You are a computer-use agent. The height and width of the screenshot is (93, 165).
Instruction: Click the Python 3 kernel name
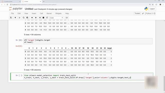tap(149, 13)
